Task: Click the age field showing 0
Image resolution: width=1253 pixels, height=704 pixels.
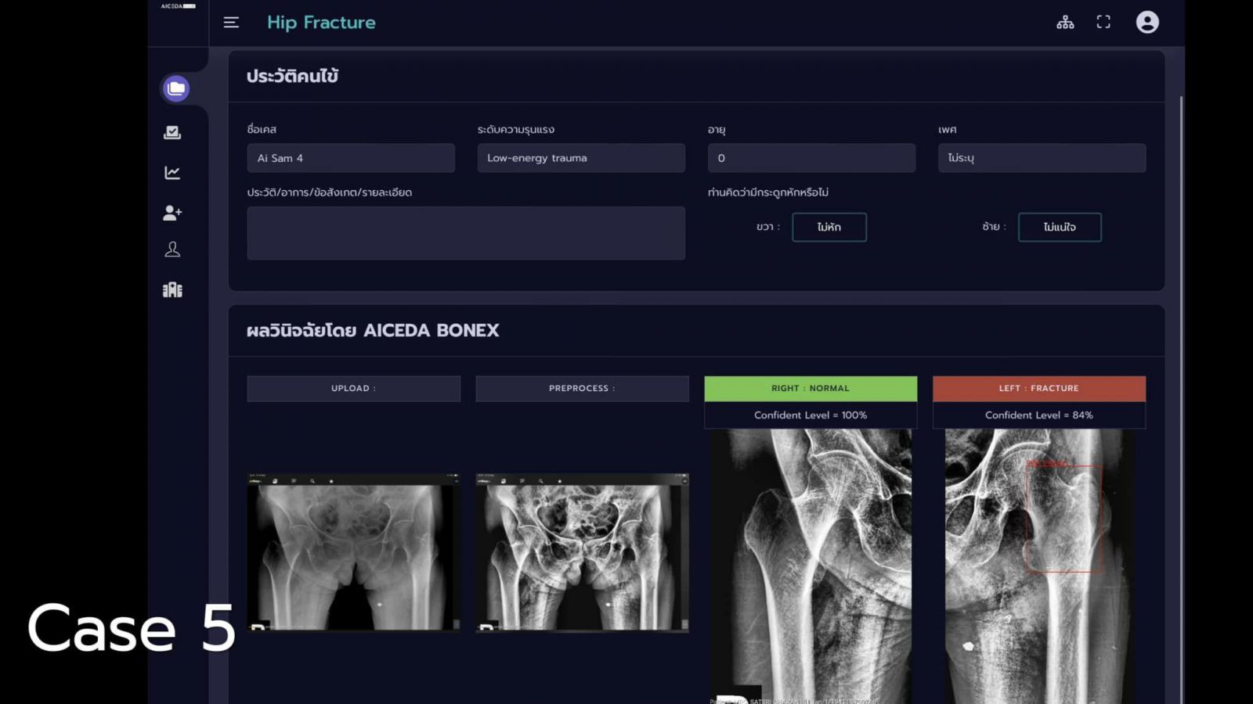Action: [811, 158]
